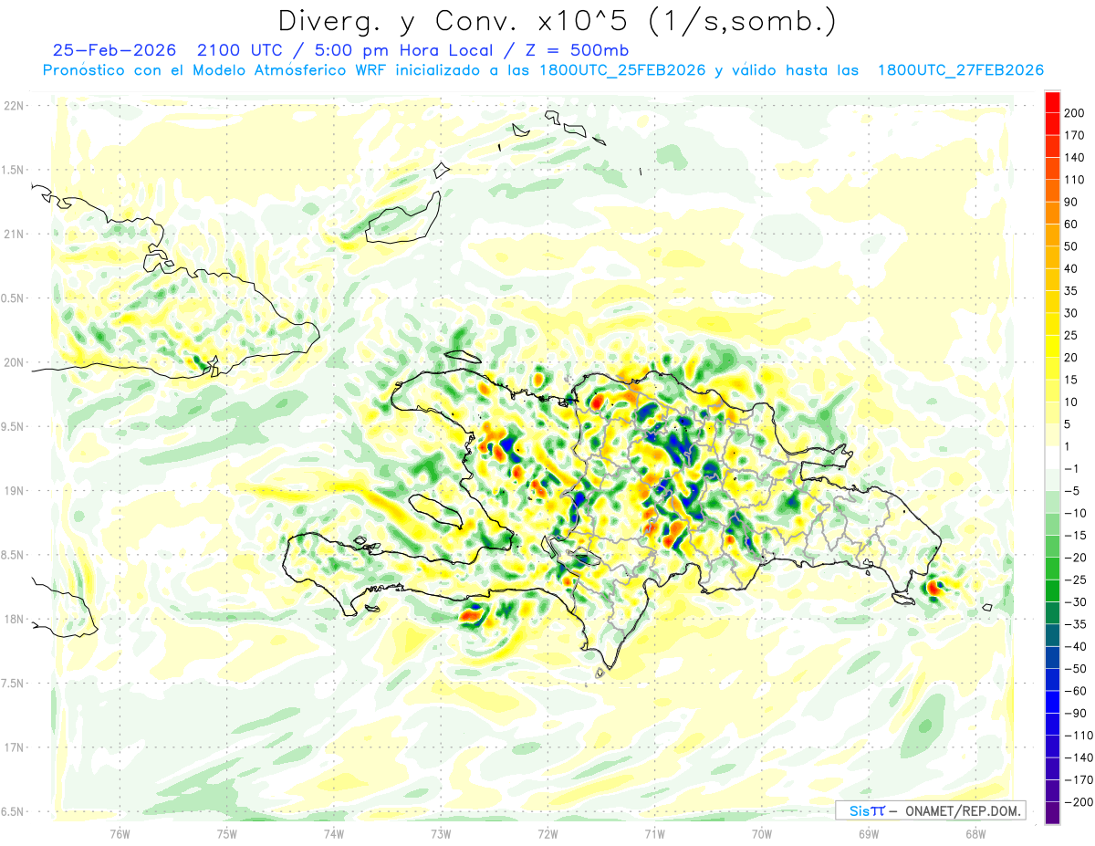Click the colorbar value label -30
Screen dimensions: 1095x846
(x=1075, y=602)
